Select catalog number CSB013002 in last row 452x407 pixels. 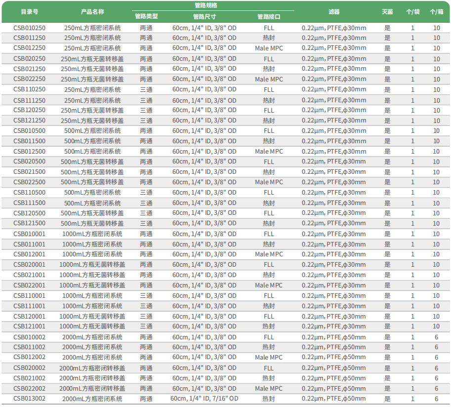pyautogui.click(x=29, y=399)
